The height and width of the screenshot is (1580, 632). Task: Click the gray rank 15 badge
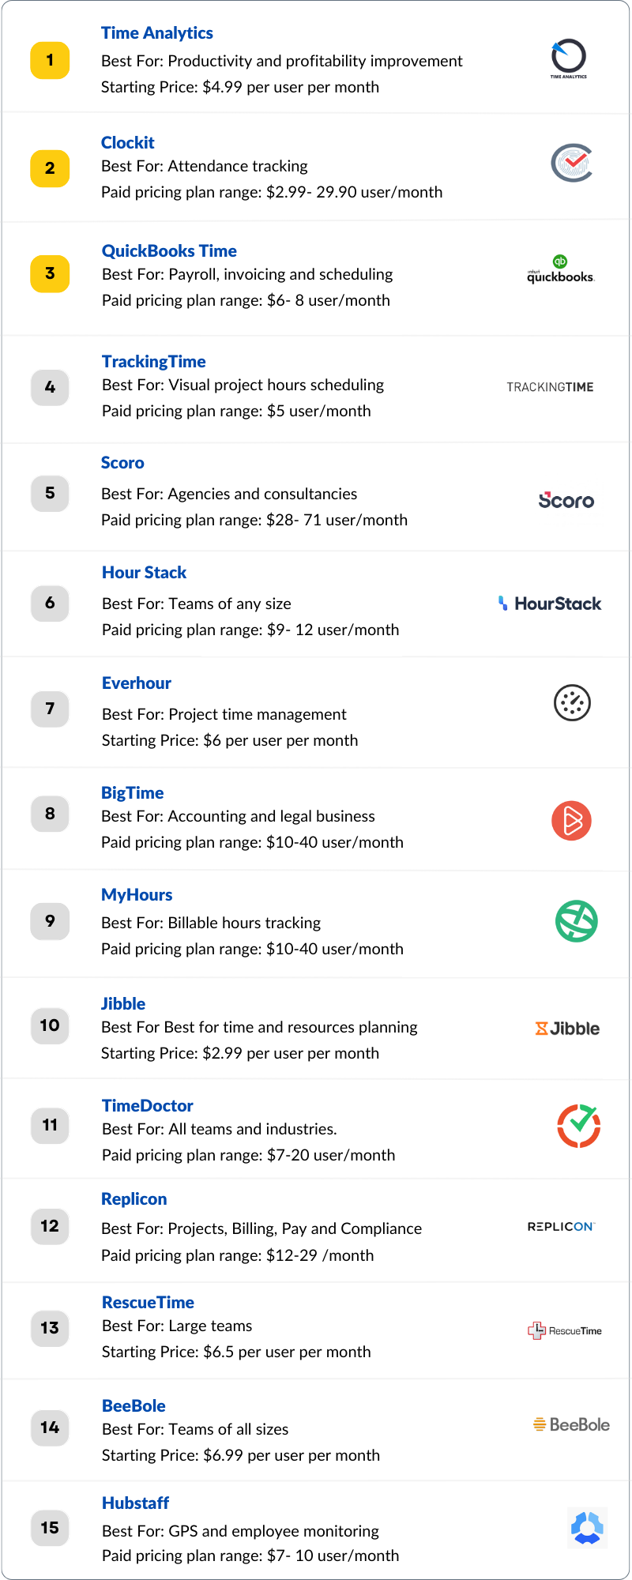pos(50,1528)
